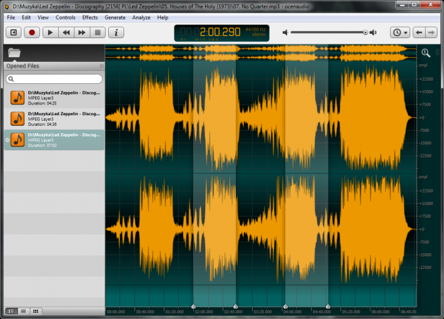The height and width of the screenshot is (319, 444).
Task: Click the first selection end marker near 02:40
Action: click(x=235, y=306)
